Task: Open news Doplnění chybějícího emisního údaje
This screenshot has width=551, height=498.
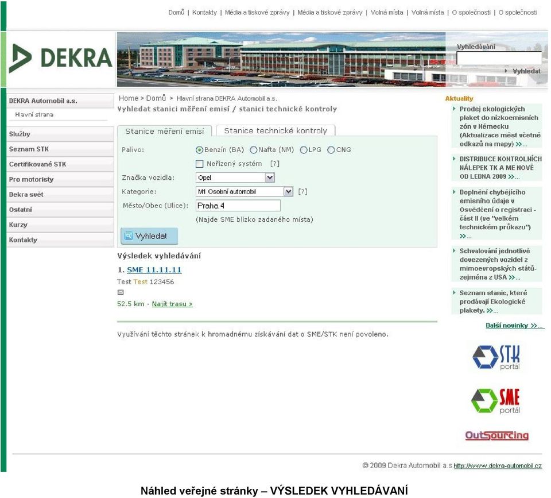Action: coord(497,214)
